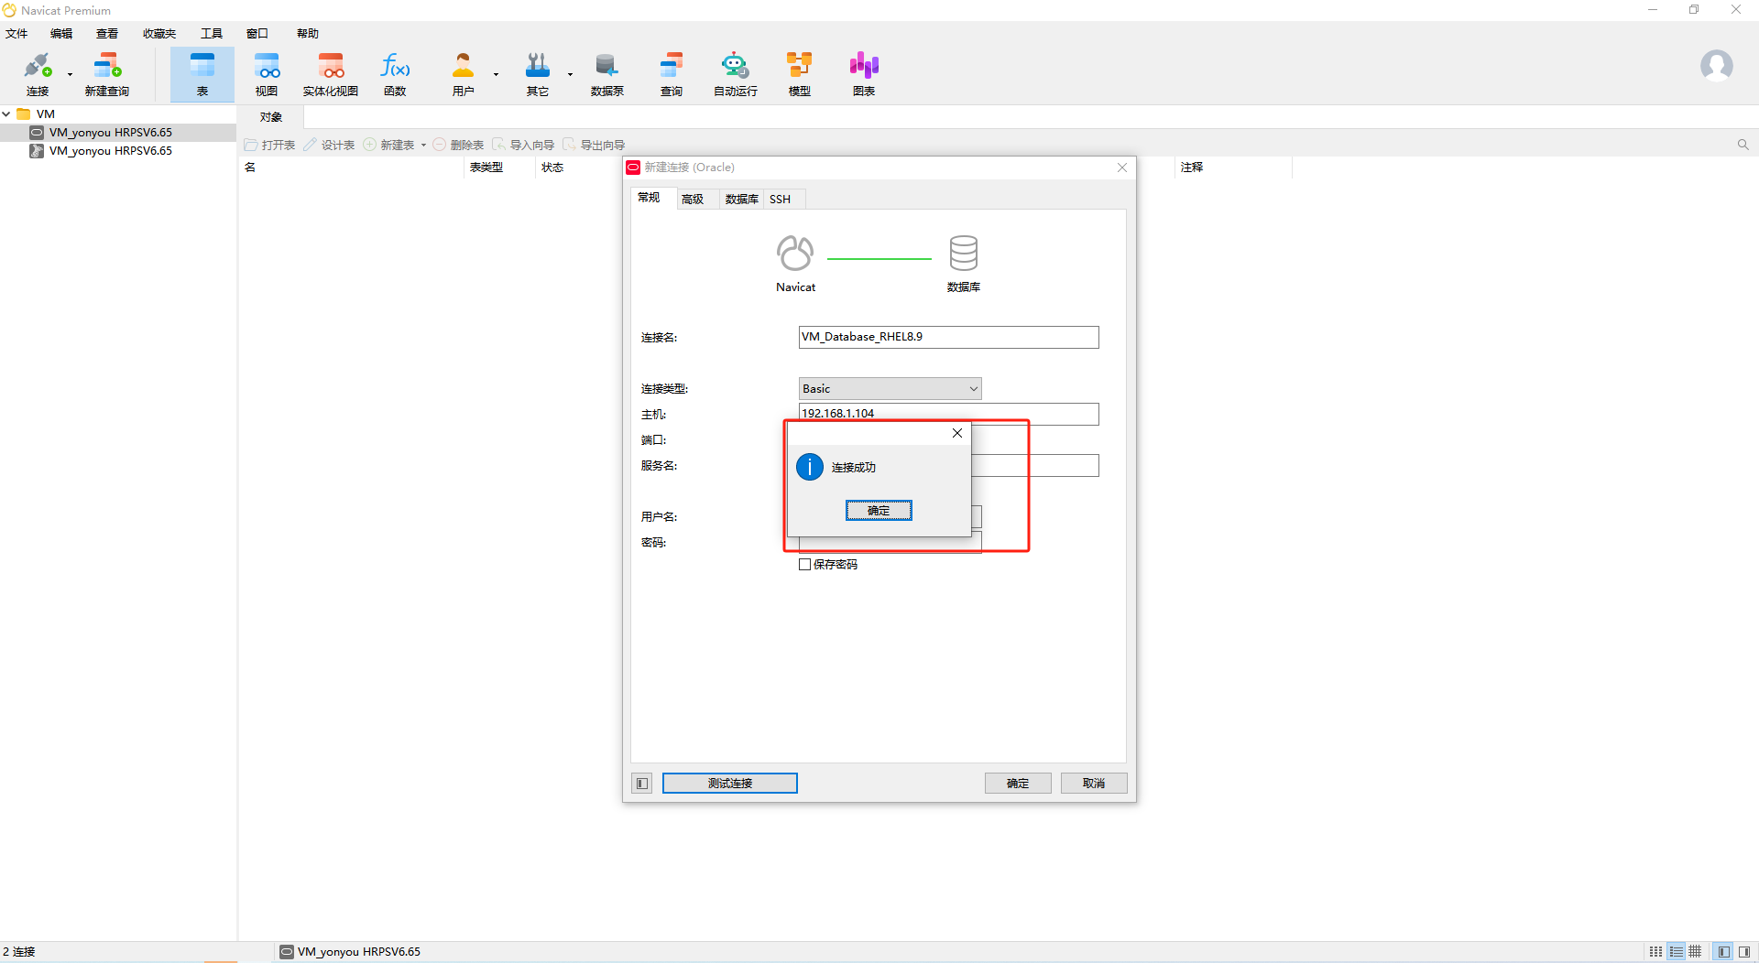This screenshot has height=963, width=1759.
Task: Click 打开表 in object toolbar
Action: pos(269,146)
